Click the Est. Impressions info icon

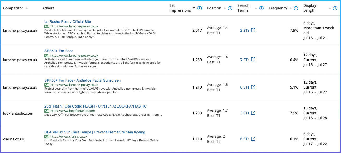(200, 8)
